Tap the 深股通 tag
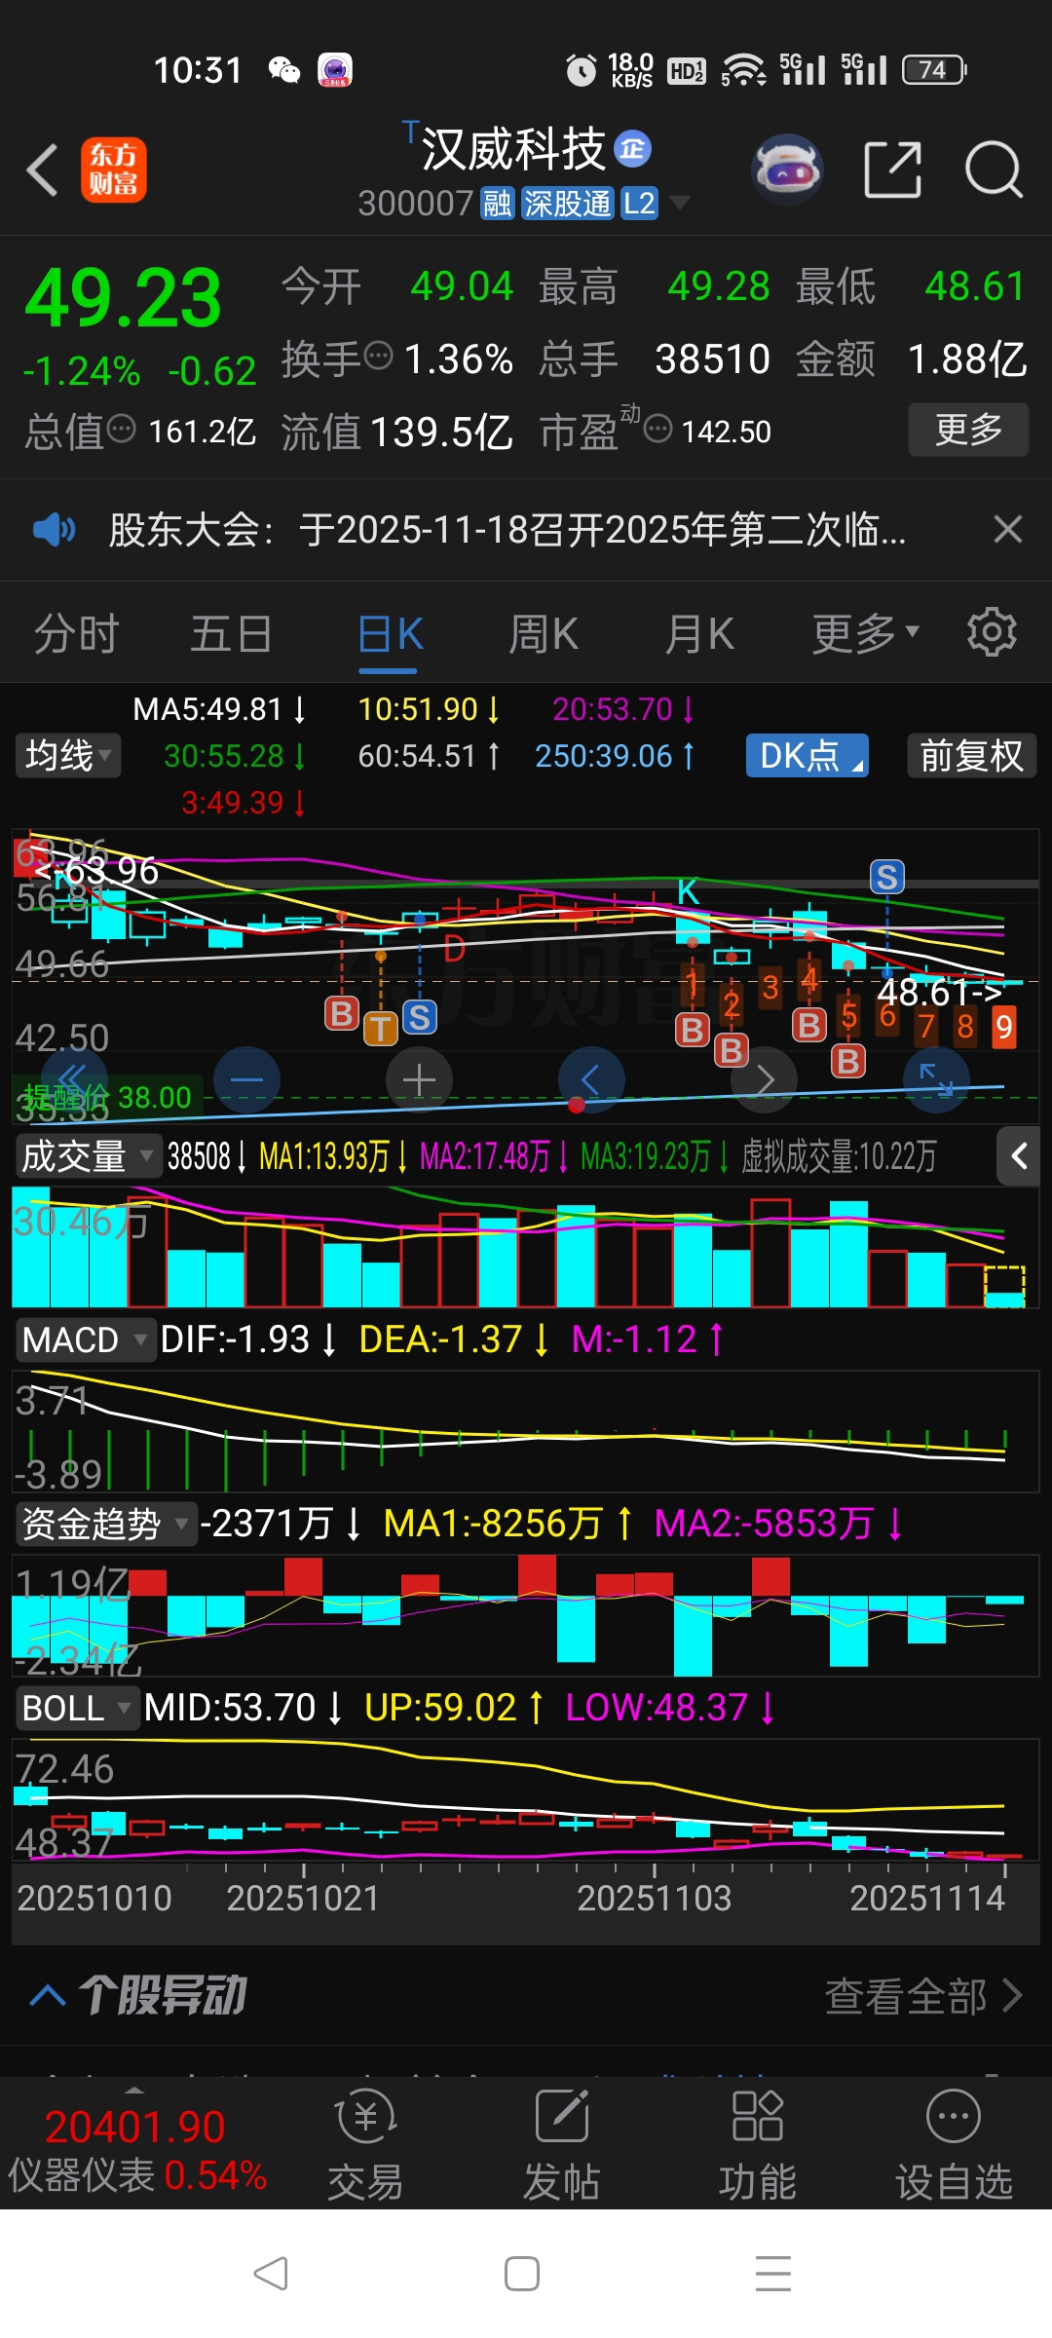The height and width of the screenshot is (2338, 1052). coord(567,203)
